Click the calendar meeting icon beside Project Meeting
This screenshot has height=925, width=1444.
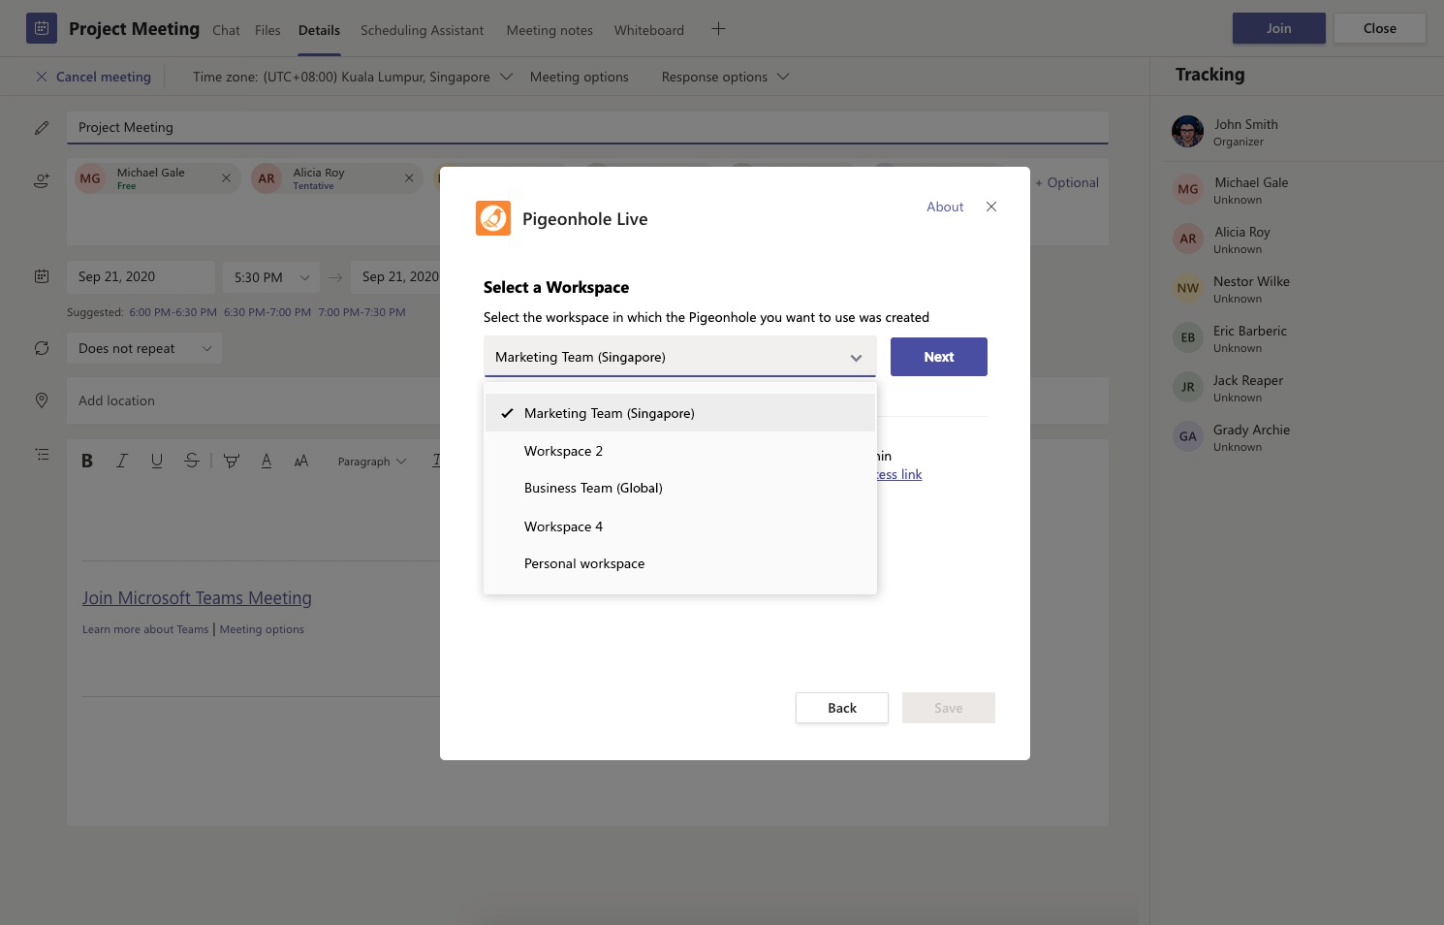42,28
